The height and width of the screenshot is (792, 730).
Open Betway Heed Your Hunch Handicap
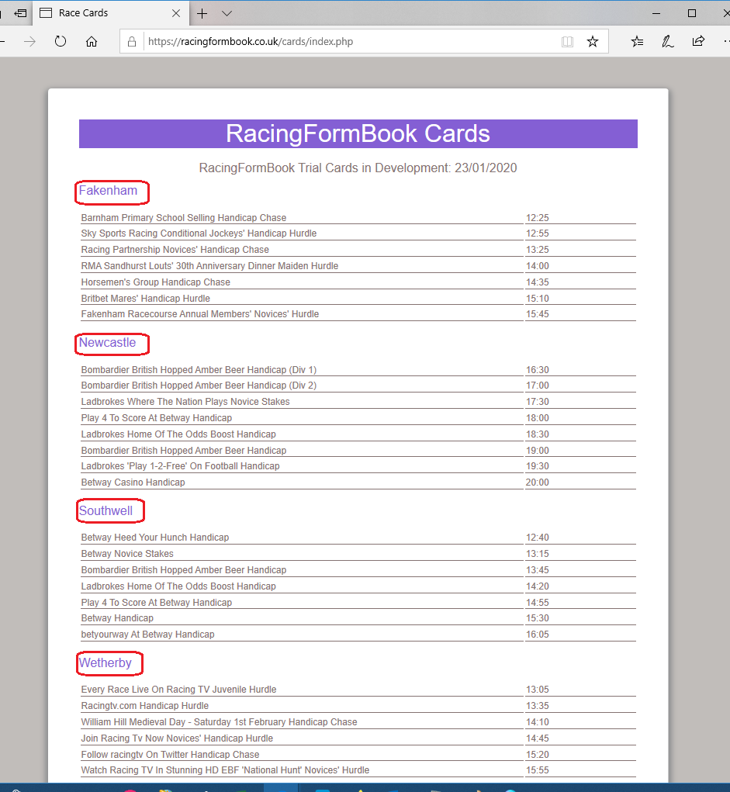click(155, 538)
